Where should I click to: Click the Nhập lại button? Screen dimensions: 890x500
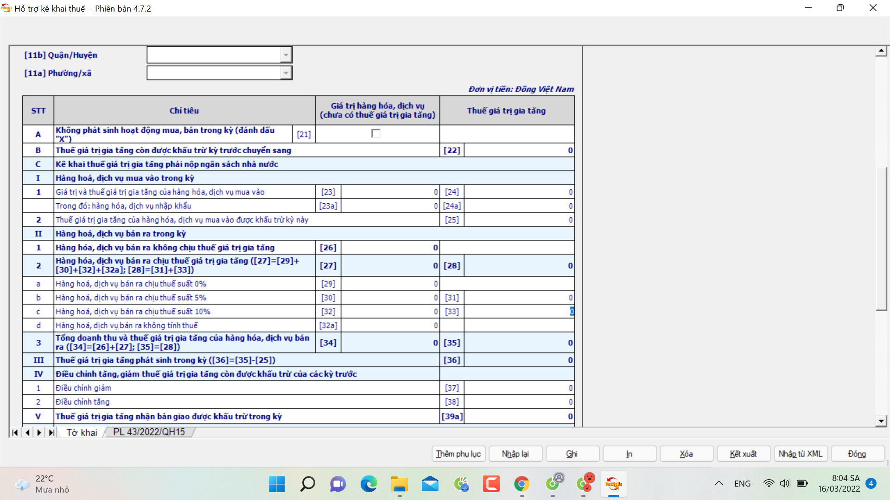click(515, 454)
